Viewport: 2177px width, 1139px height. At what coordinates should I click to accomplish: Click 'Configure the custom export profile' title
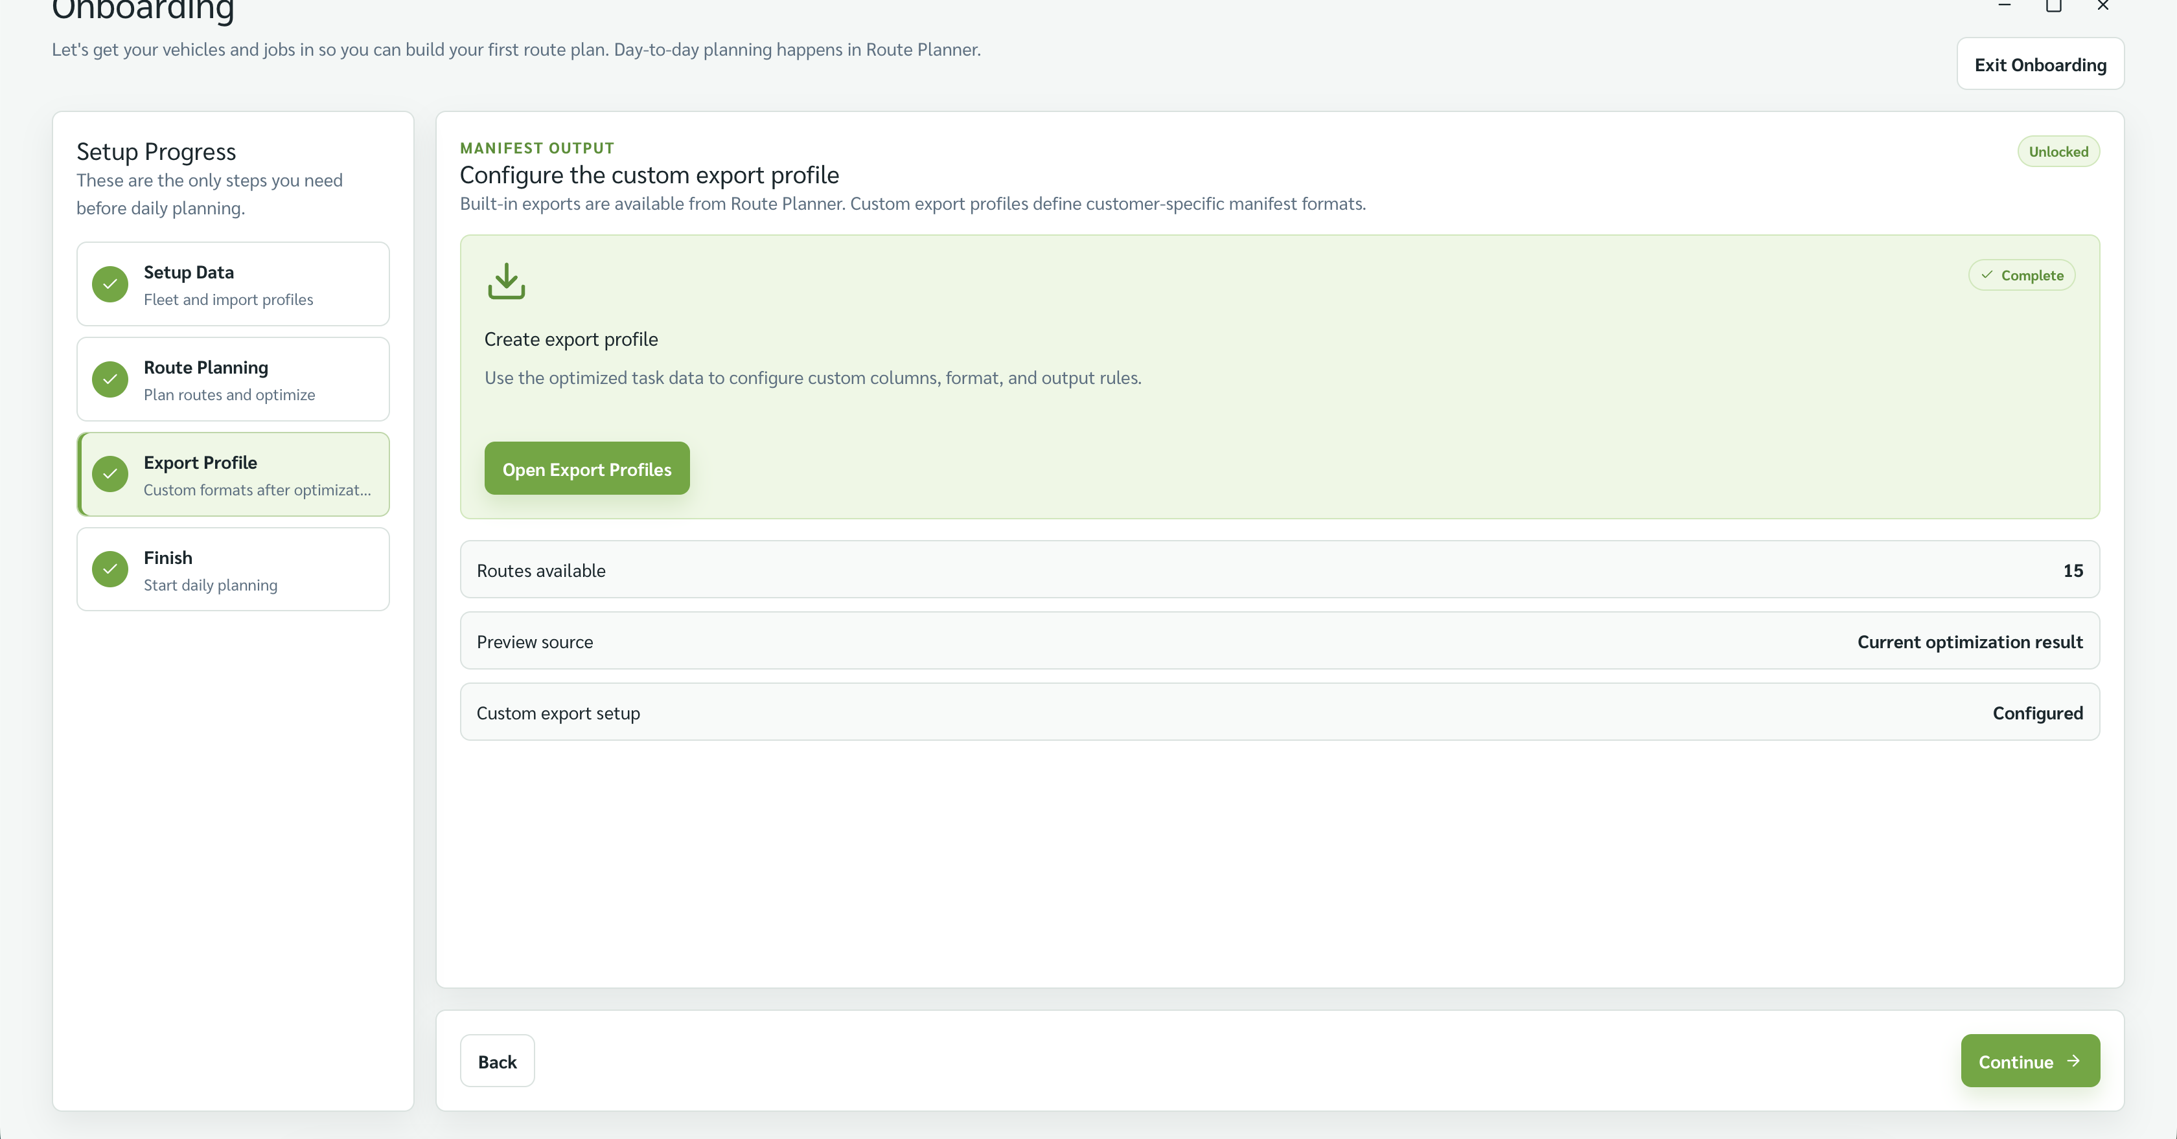click(649, 175)
